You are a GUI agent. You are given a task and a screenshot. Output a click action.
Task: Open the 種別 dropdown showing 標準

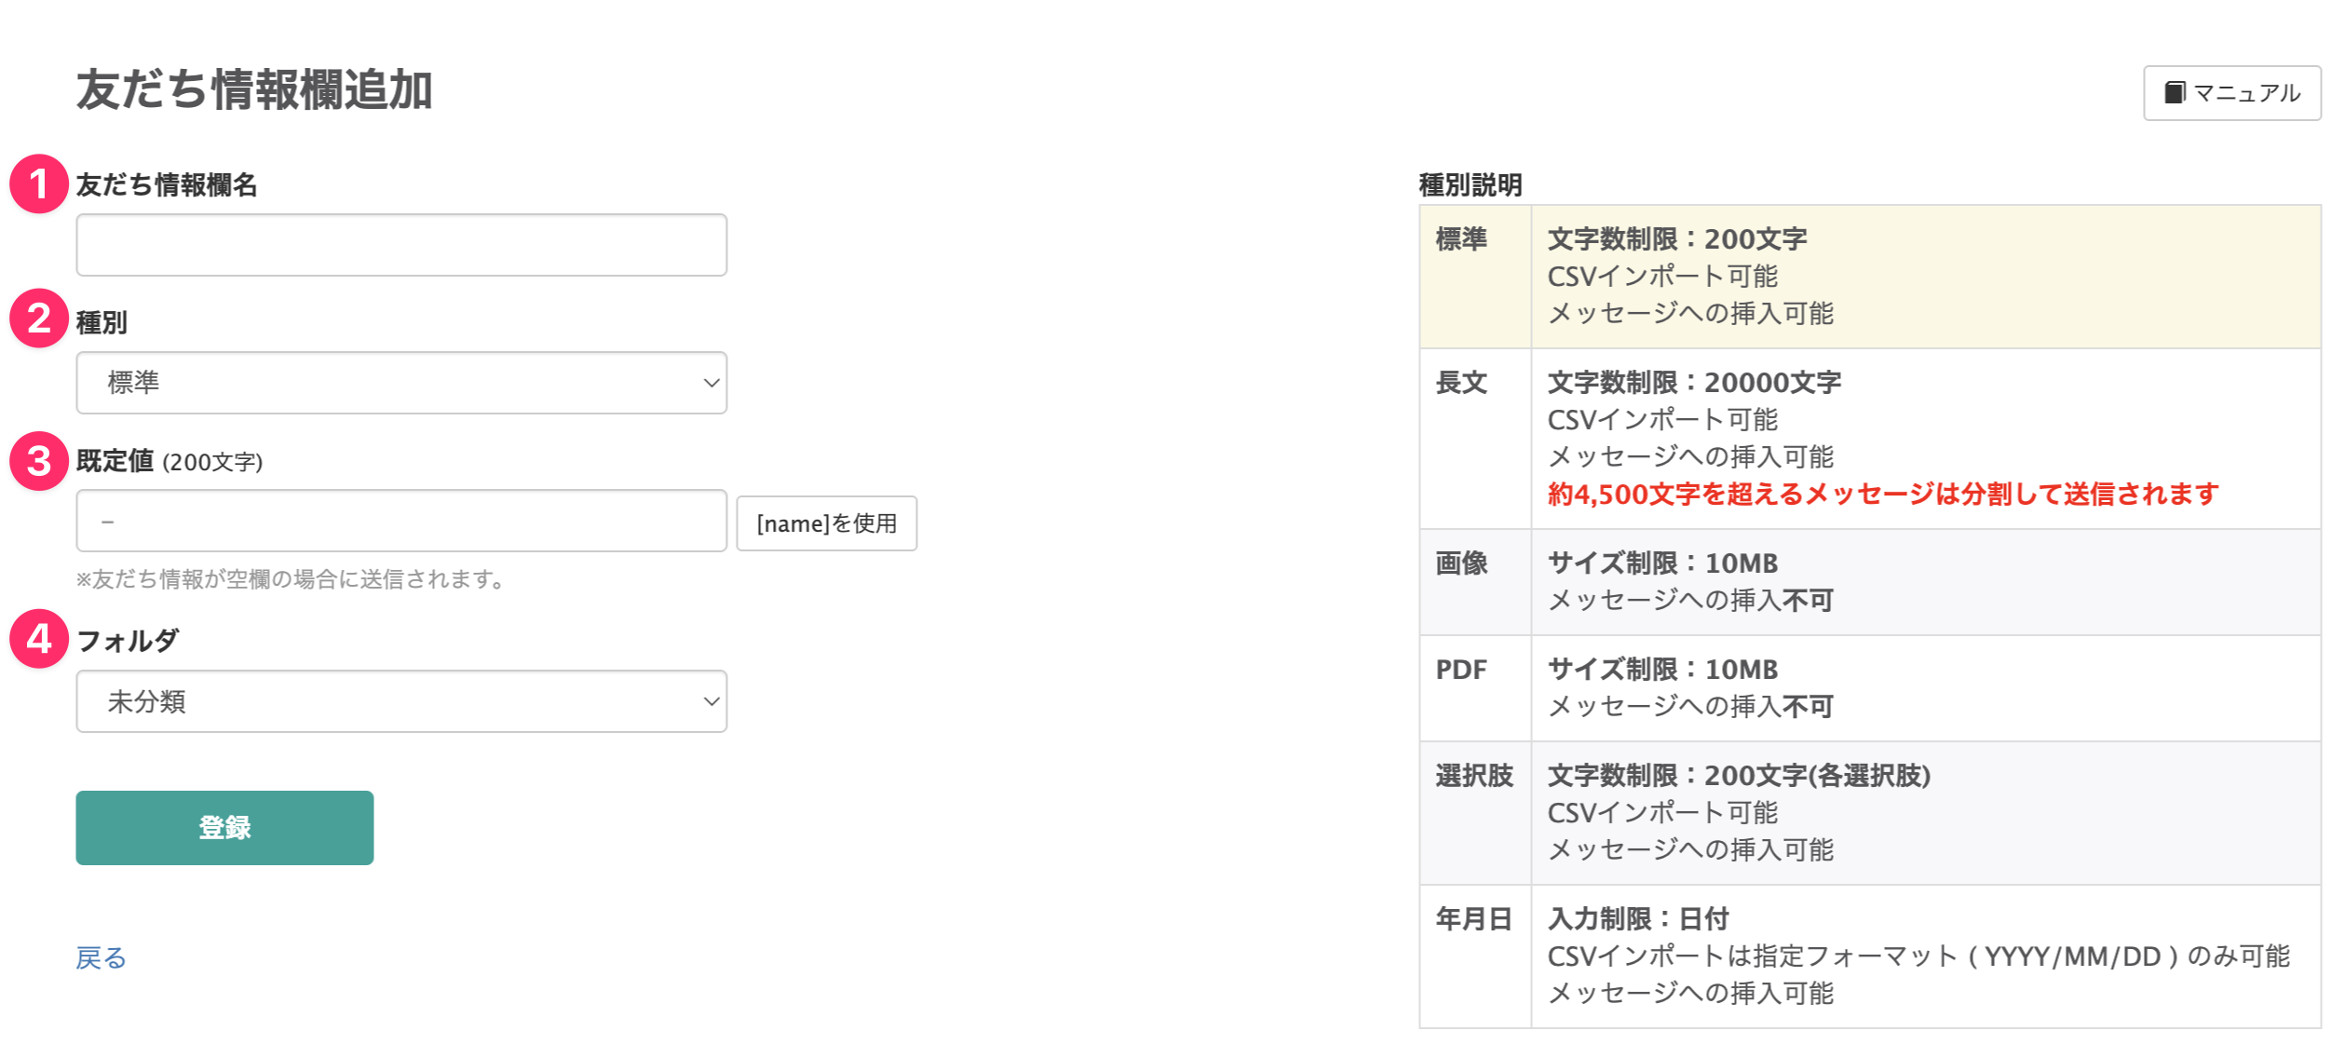pos(400,383)
